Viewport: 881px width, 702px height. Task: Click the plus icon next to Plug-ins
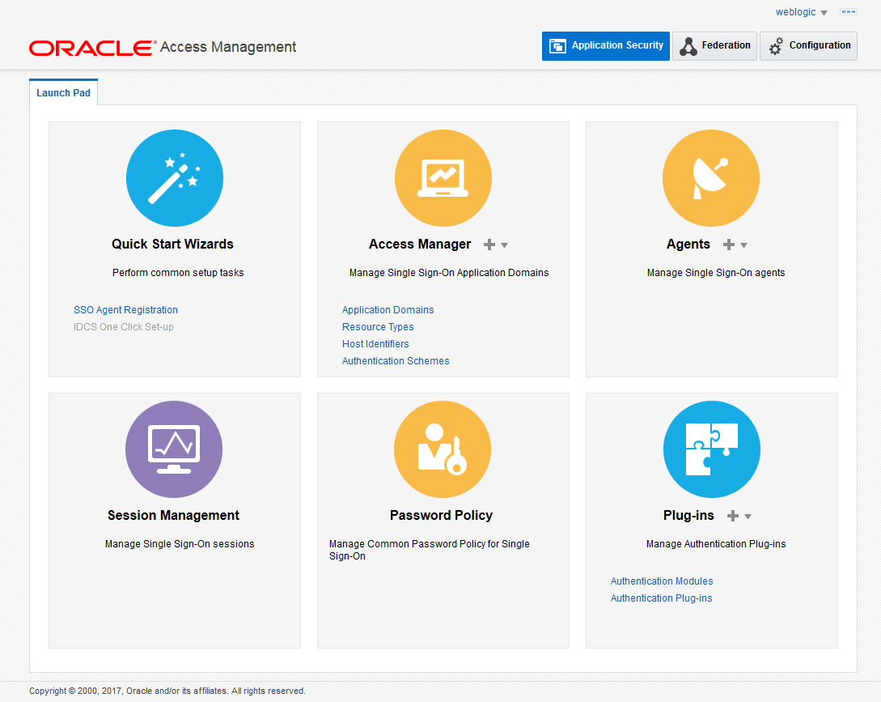733,516
